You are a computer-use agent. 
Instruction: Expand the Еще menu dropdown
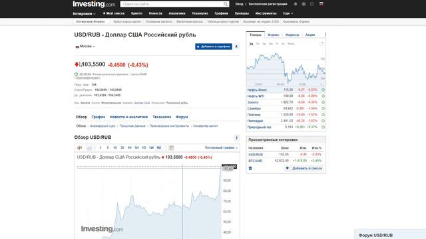tap(288, 13)
